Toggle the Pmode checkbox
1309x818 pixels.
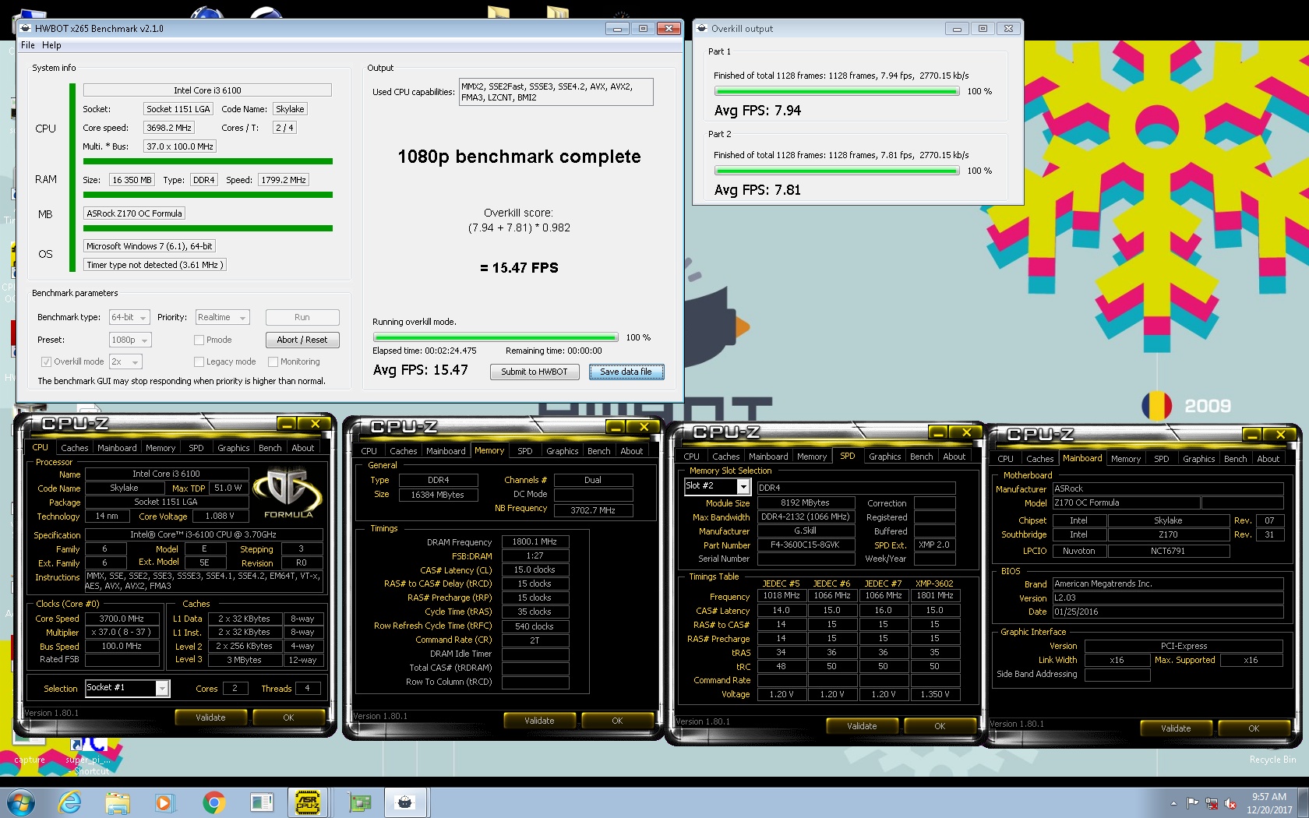coord(199,340)
